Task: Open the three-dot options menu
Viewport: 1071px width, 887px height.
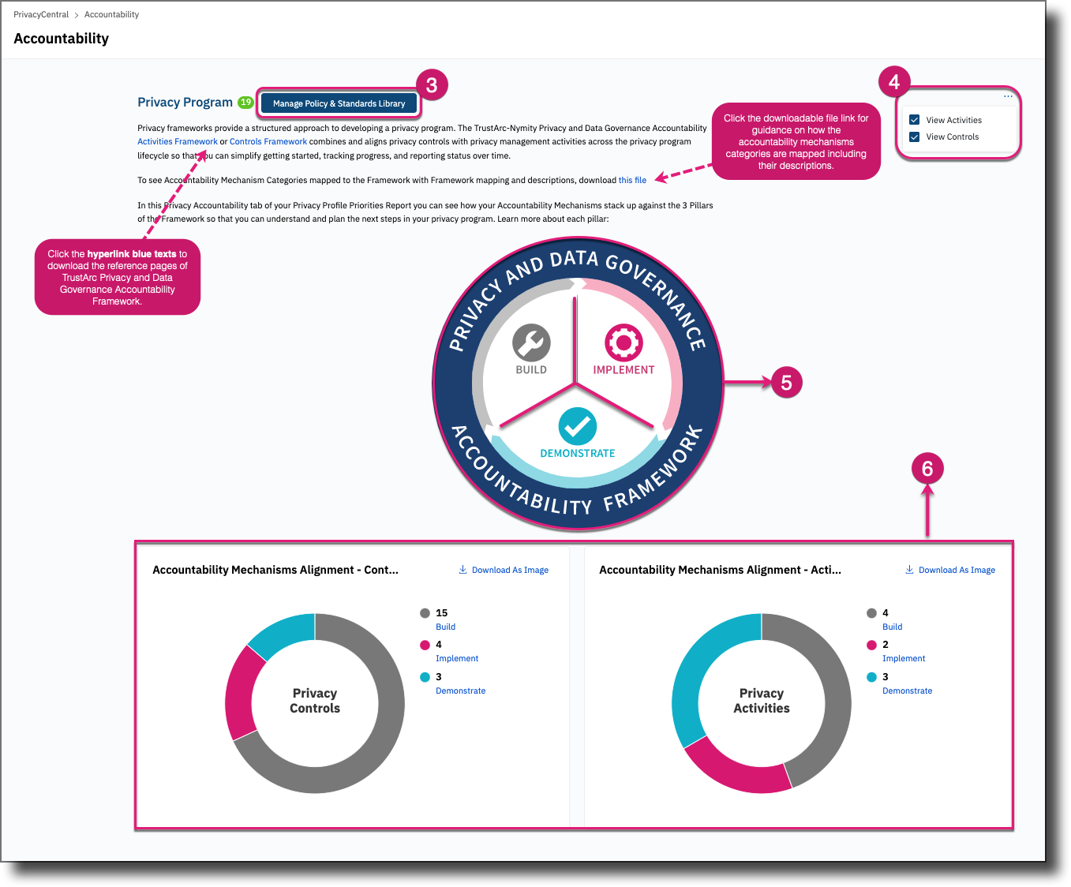Action: click(1008, 96)
